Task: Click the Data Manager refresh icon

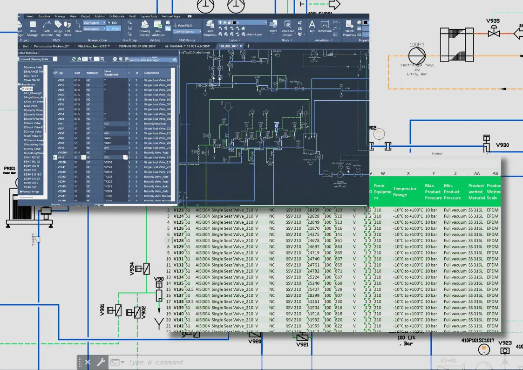Action: pyautogui.click(x=74, y=59)
